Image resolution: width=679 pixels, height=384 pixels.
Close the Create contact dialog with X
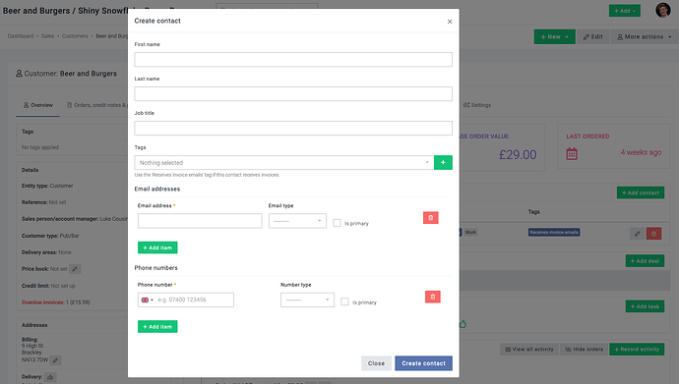point(450,22)
